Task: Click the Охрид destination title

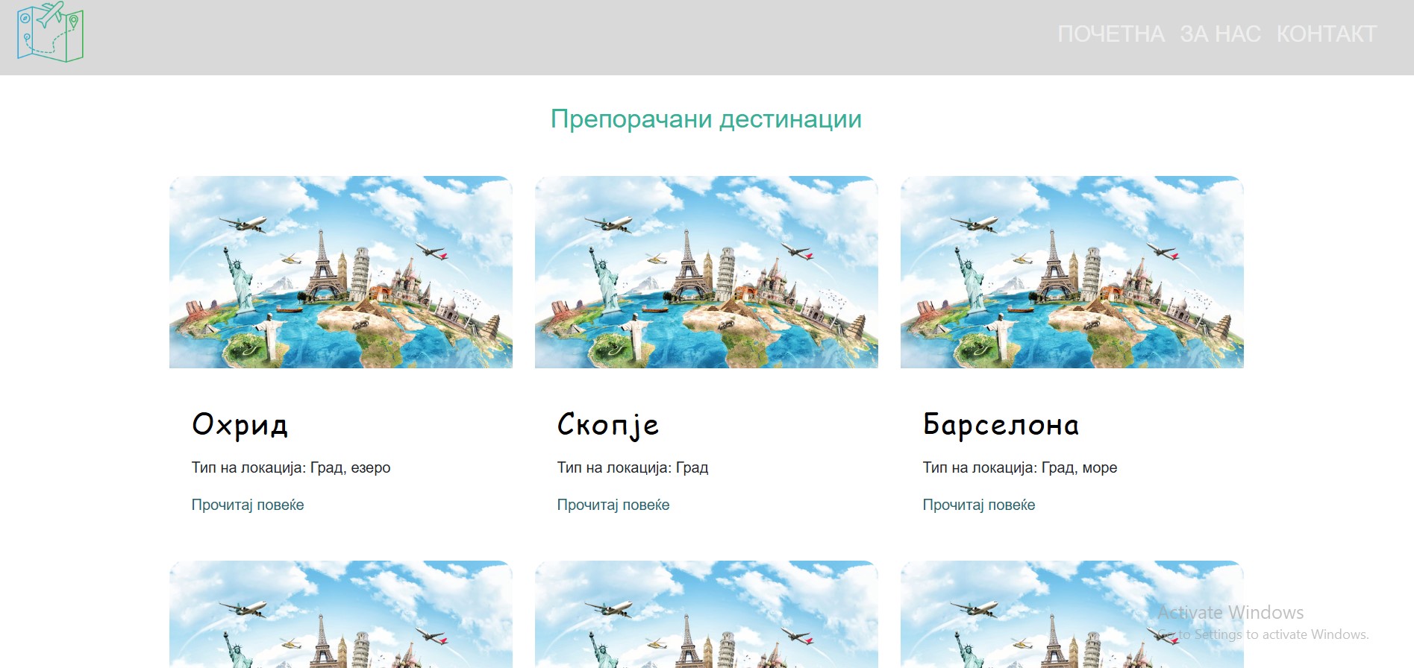Action: 240,424
